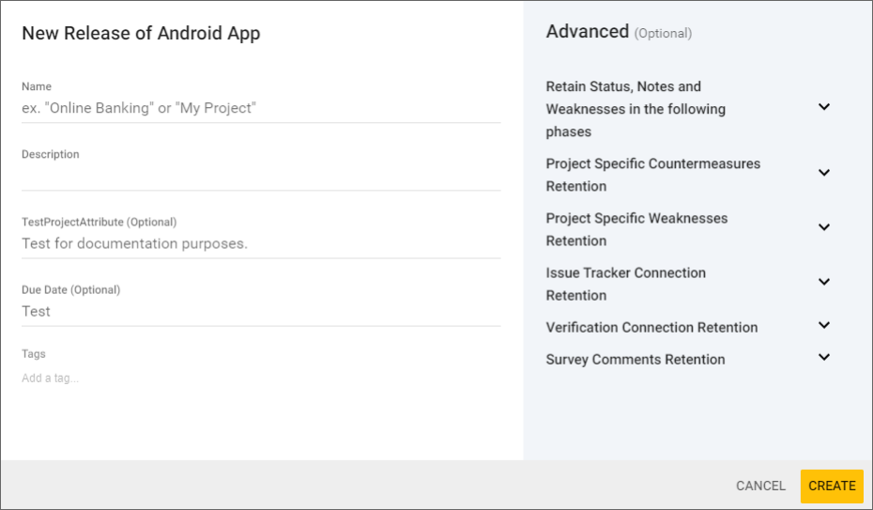873x510 pixels.
Task: Click chevron next to Issue Tracker Connection Retention
Action: point(823,282)
